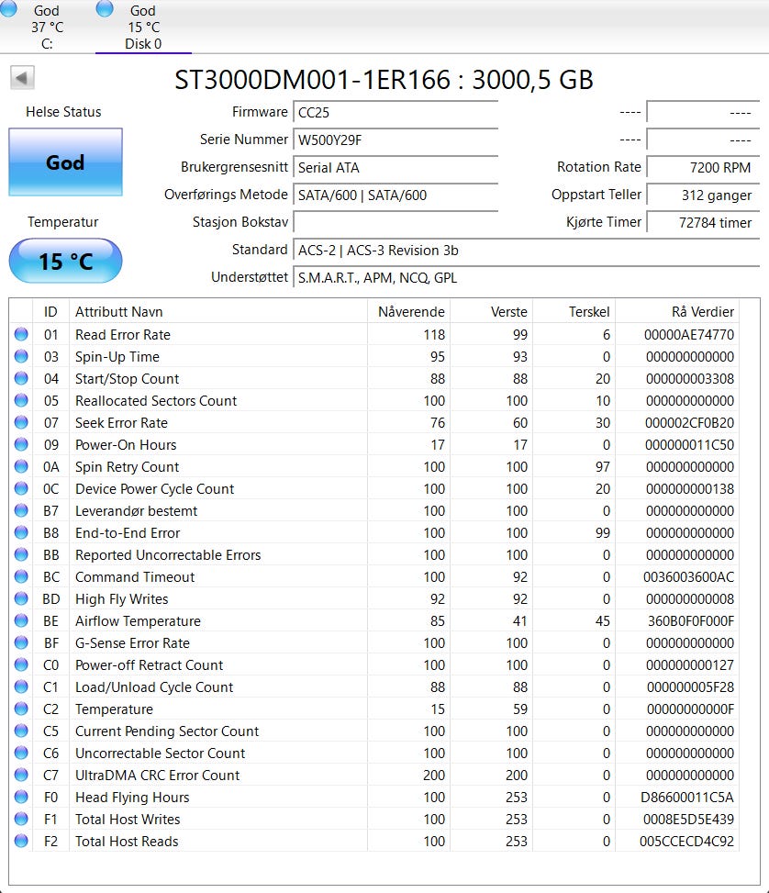Viewport: 769px width, 893px height.
Task: Click the status dot for Total Host Reads
Action: coord(21,841)
